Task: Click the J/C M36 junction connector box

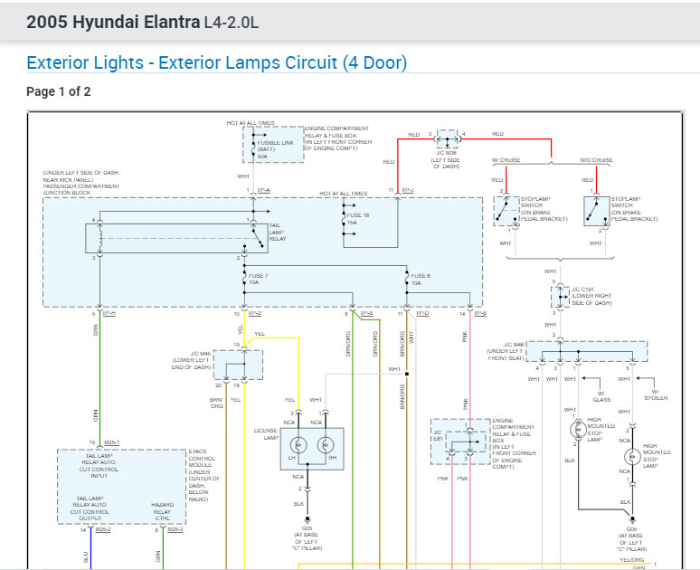Action: (448, 139)
